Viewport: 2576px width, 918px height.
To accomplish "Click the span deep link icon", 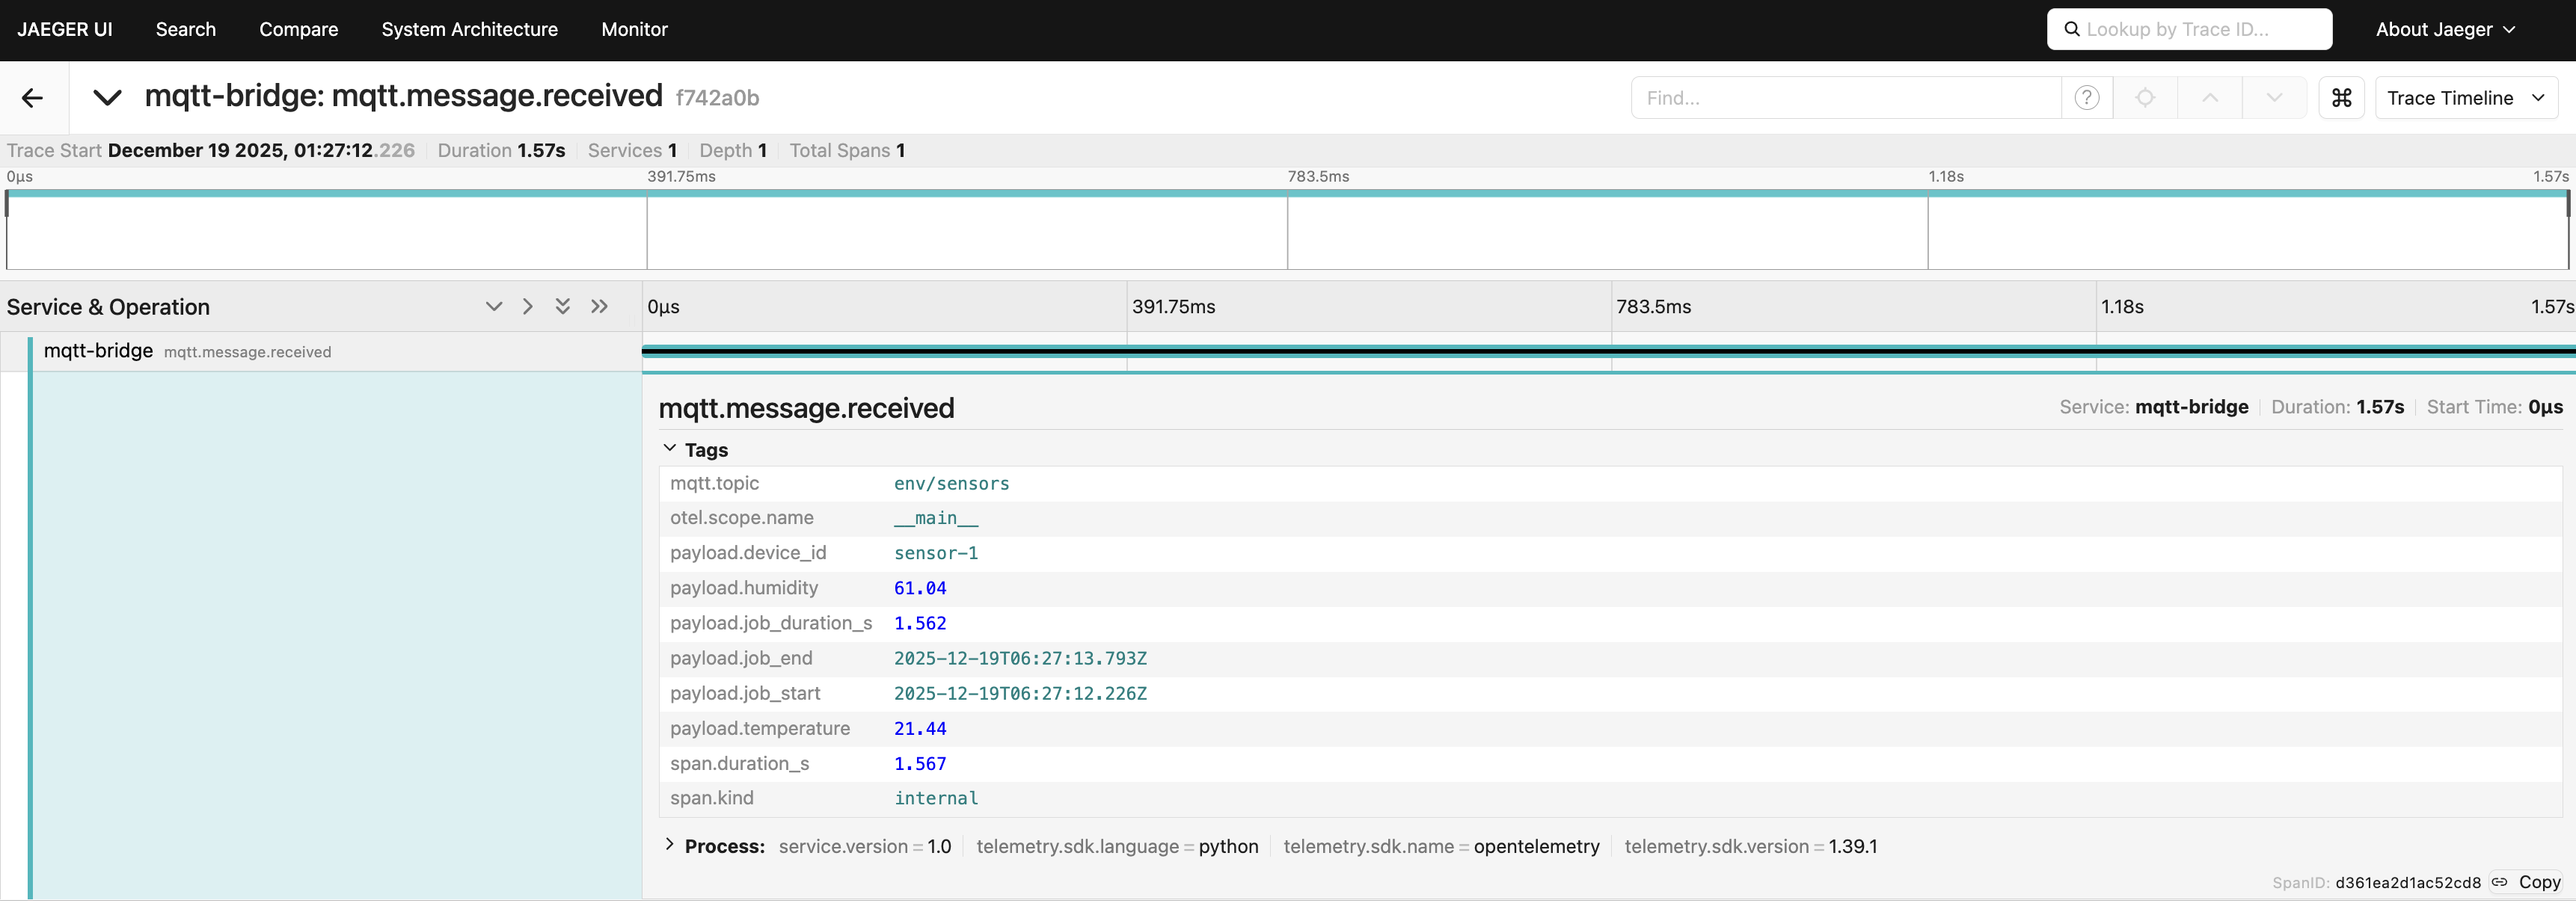I will (2500, 882).
